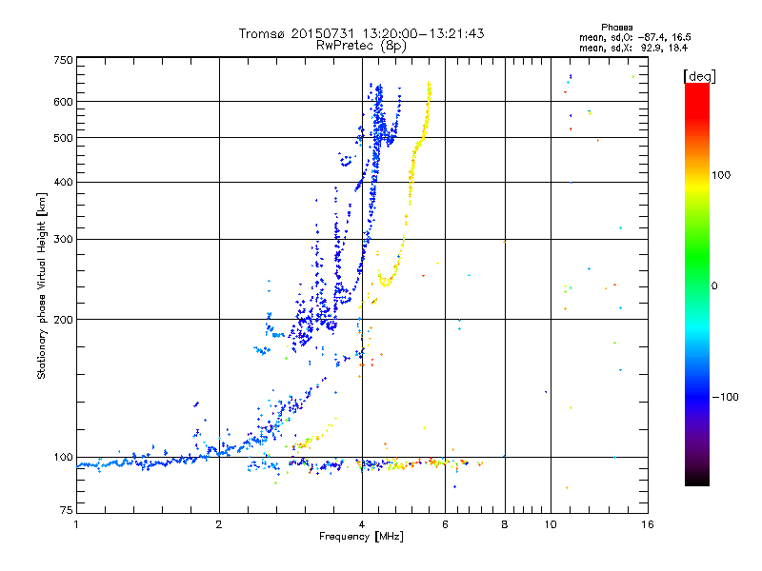Click the y-axis tick label '500'
Image resolution: width=762 pixels, height=571 pixels.
pos(63,138)
